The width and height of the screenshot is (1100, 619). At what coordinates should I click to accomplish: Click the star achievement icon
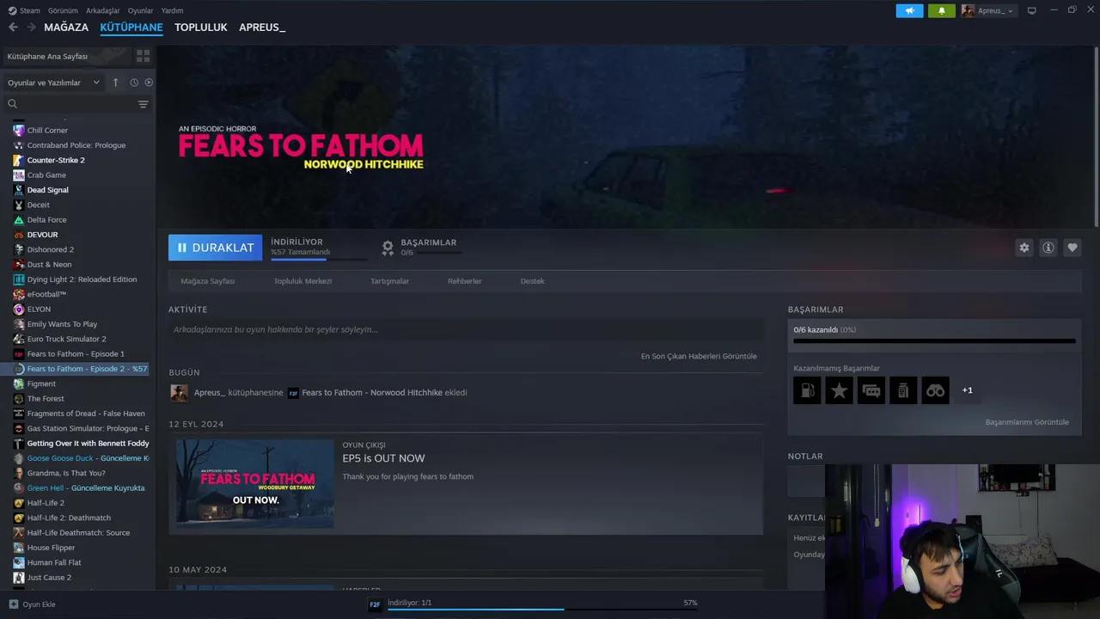[839, 390]
